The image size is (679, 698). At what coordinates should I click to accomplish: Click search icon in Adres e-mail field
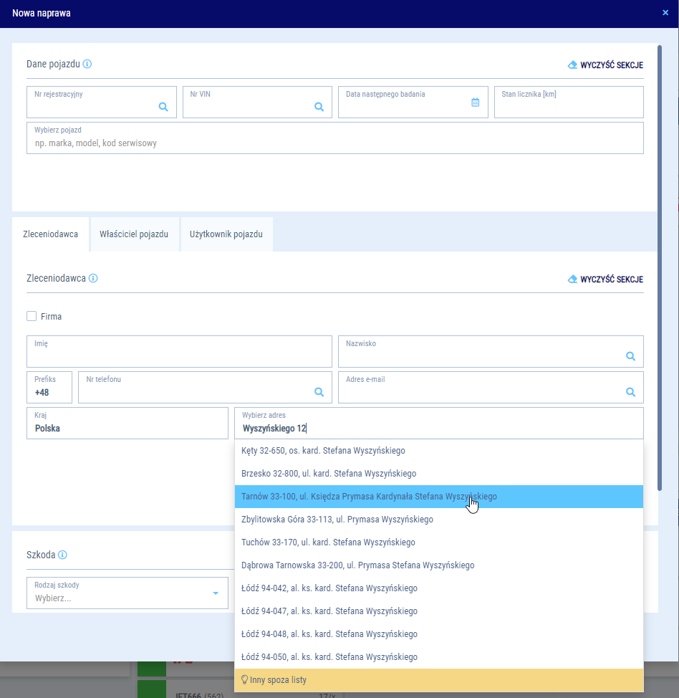[x=630, y=392]
